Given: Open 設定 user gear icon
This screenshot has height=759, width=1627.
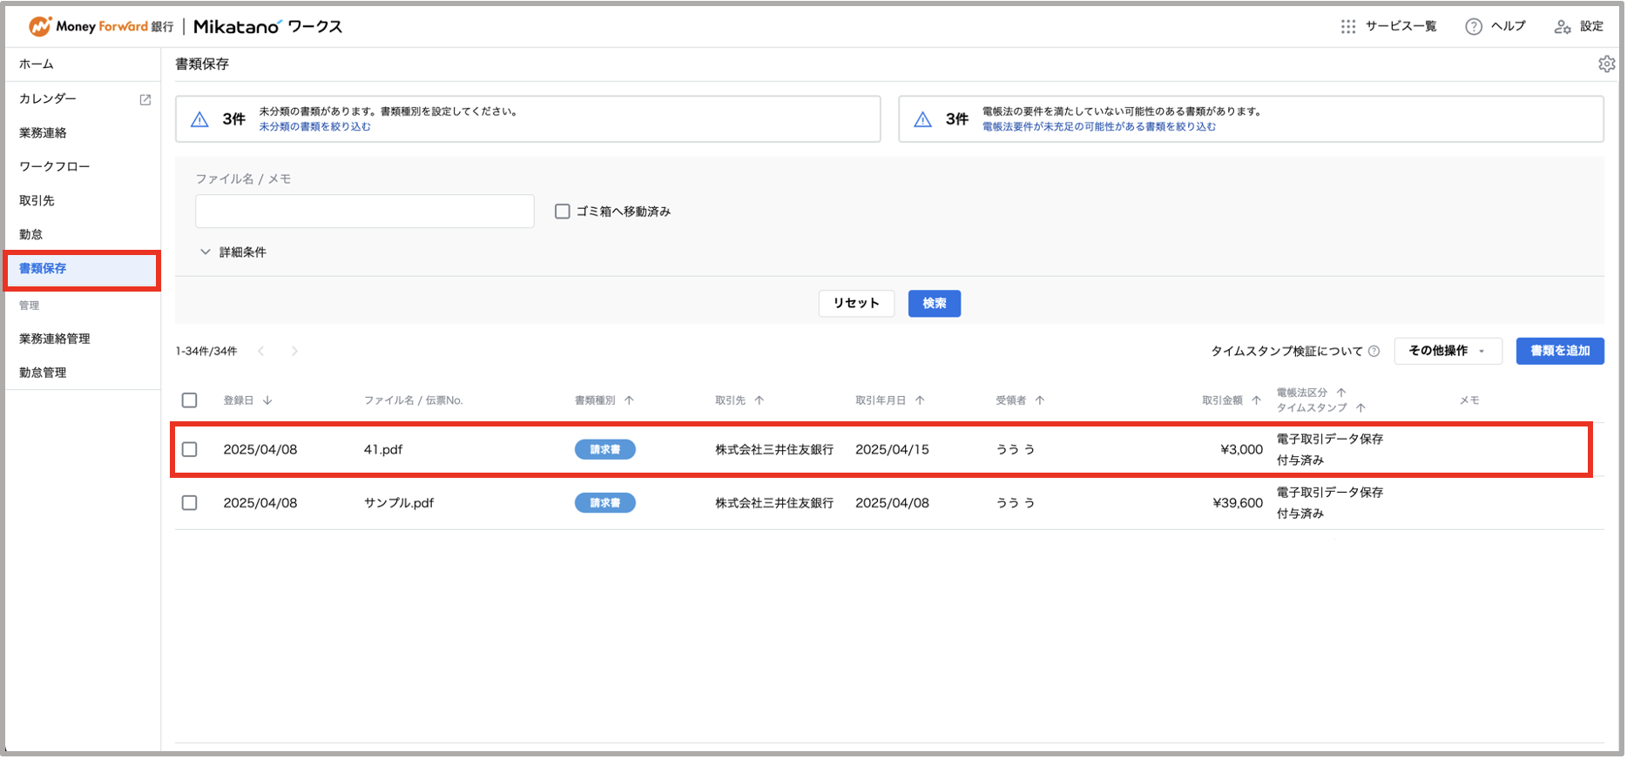Looking at the screenshot, I should [x=1563, y=27].
